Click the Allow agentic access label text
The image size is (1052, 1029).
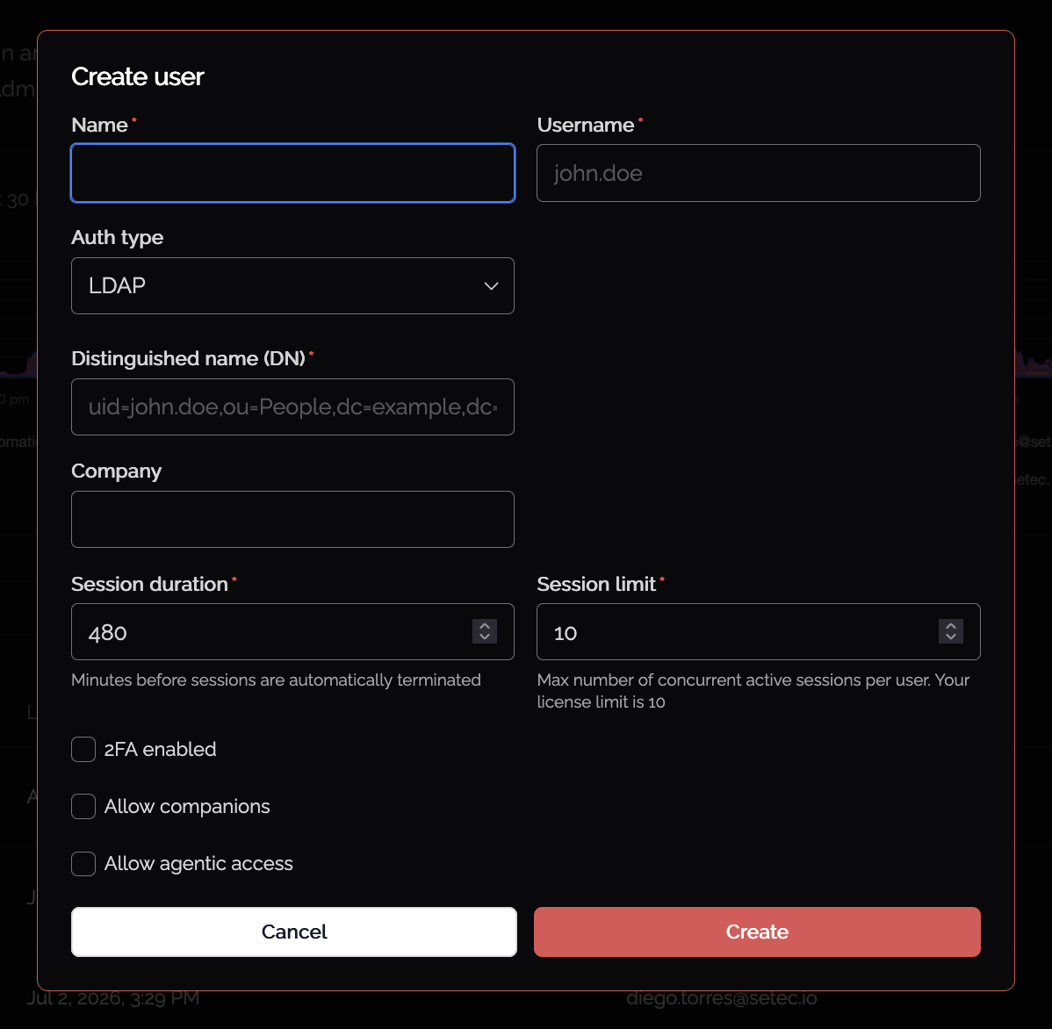coord(198,863)
